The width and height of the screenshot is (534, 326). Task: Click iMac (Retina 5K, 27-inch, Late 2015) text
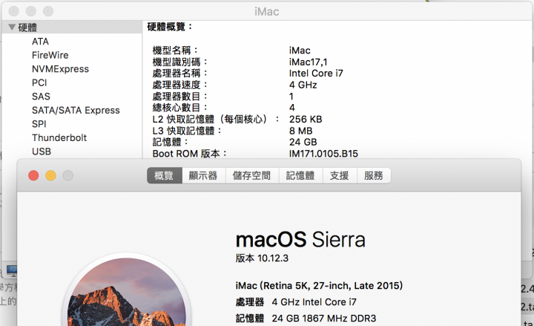[319, 285]
